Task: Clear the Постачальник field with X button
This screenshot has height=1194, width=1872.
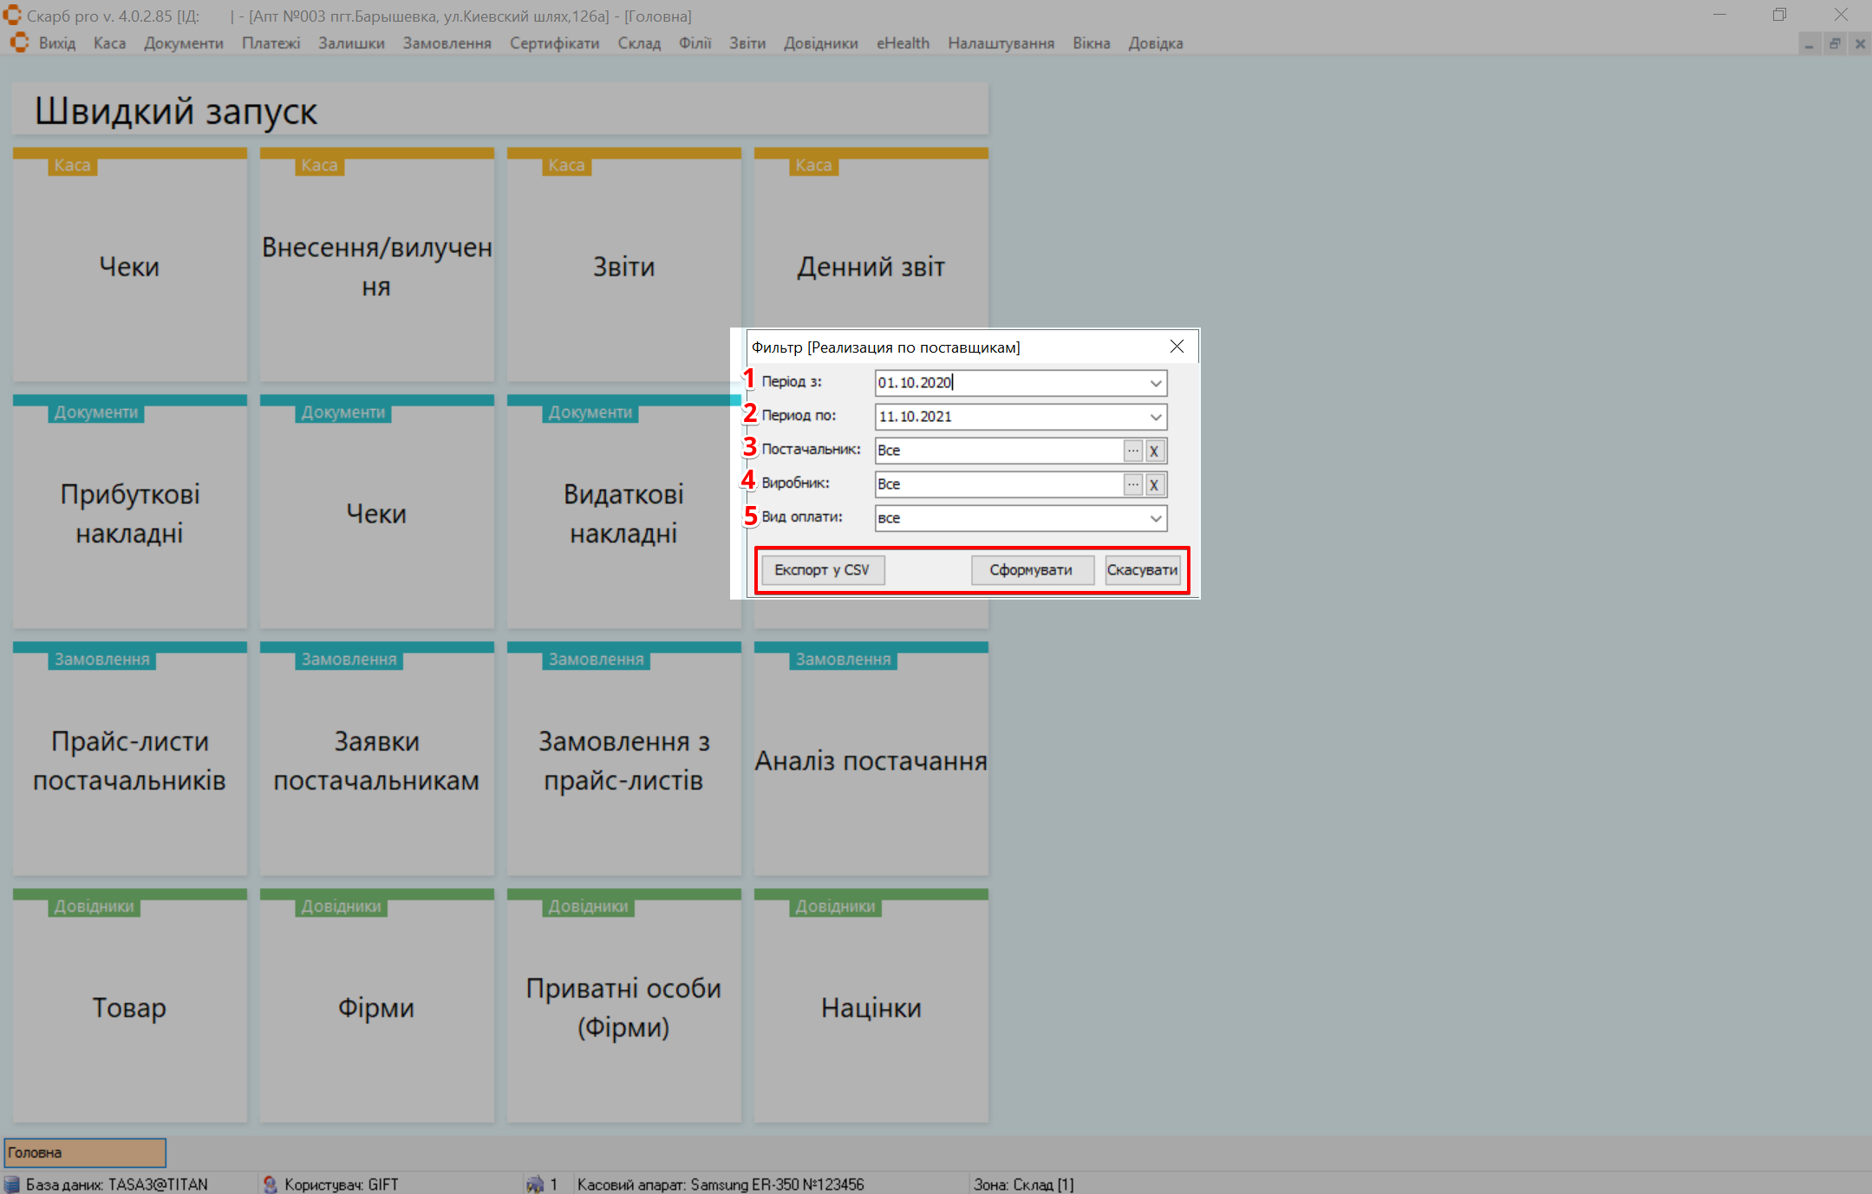Action: click(1154, 451)
